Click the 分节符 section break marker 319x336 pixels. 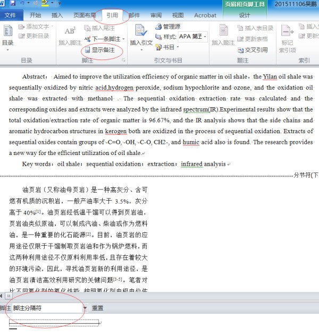(306, 175)
